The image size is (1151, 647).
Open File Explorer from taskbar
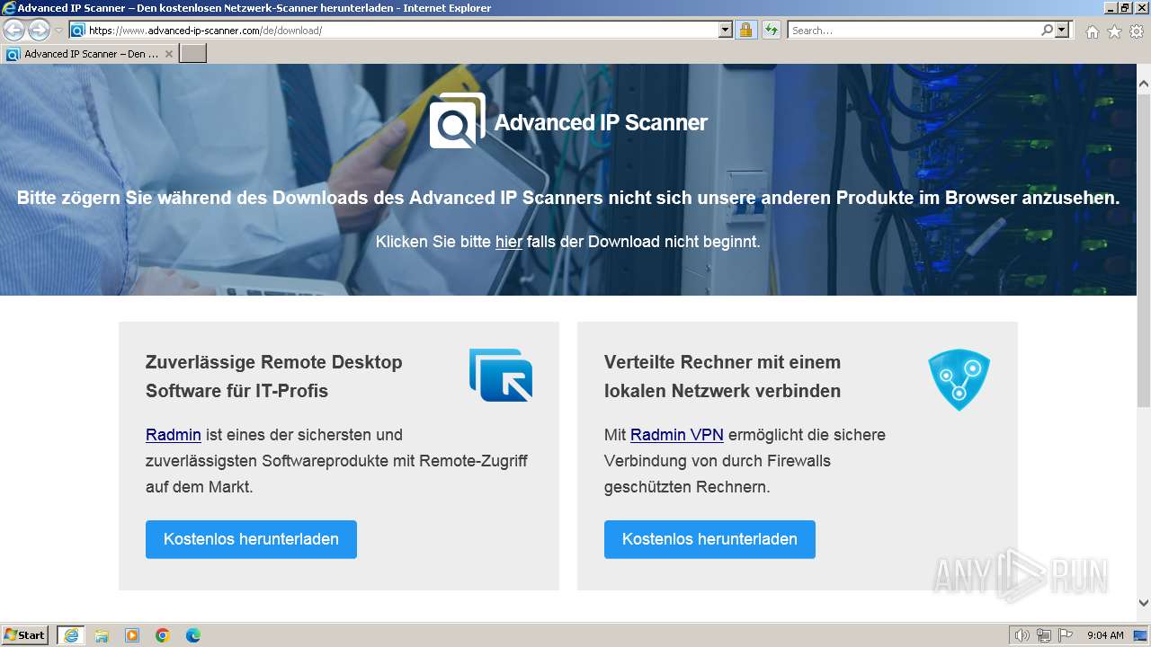(102, 635)
